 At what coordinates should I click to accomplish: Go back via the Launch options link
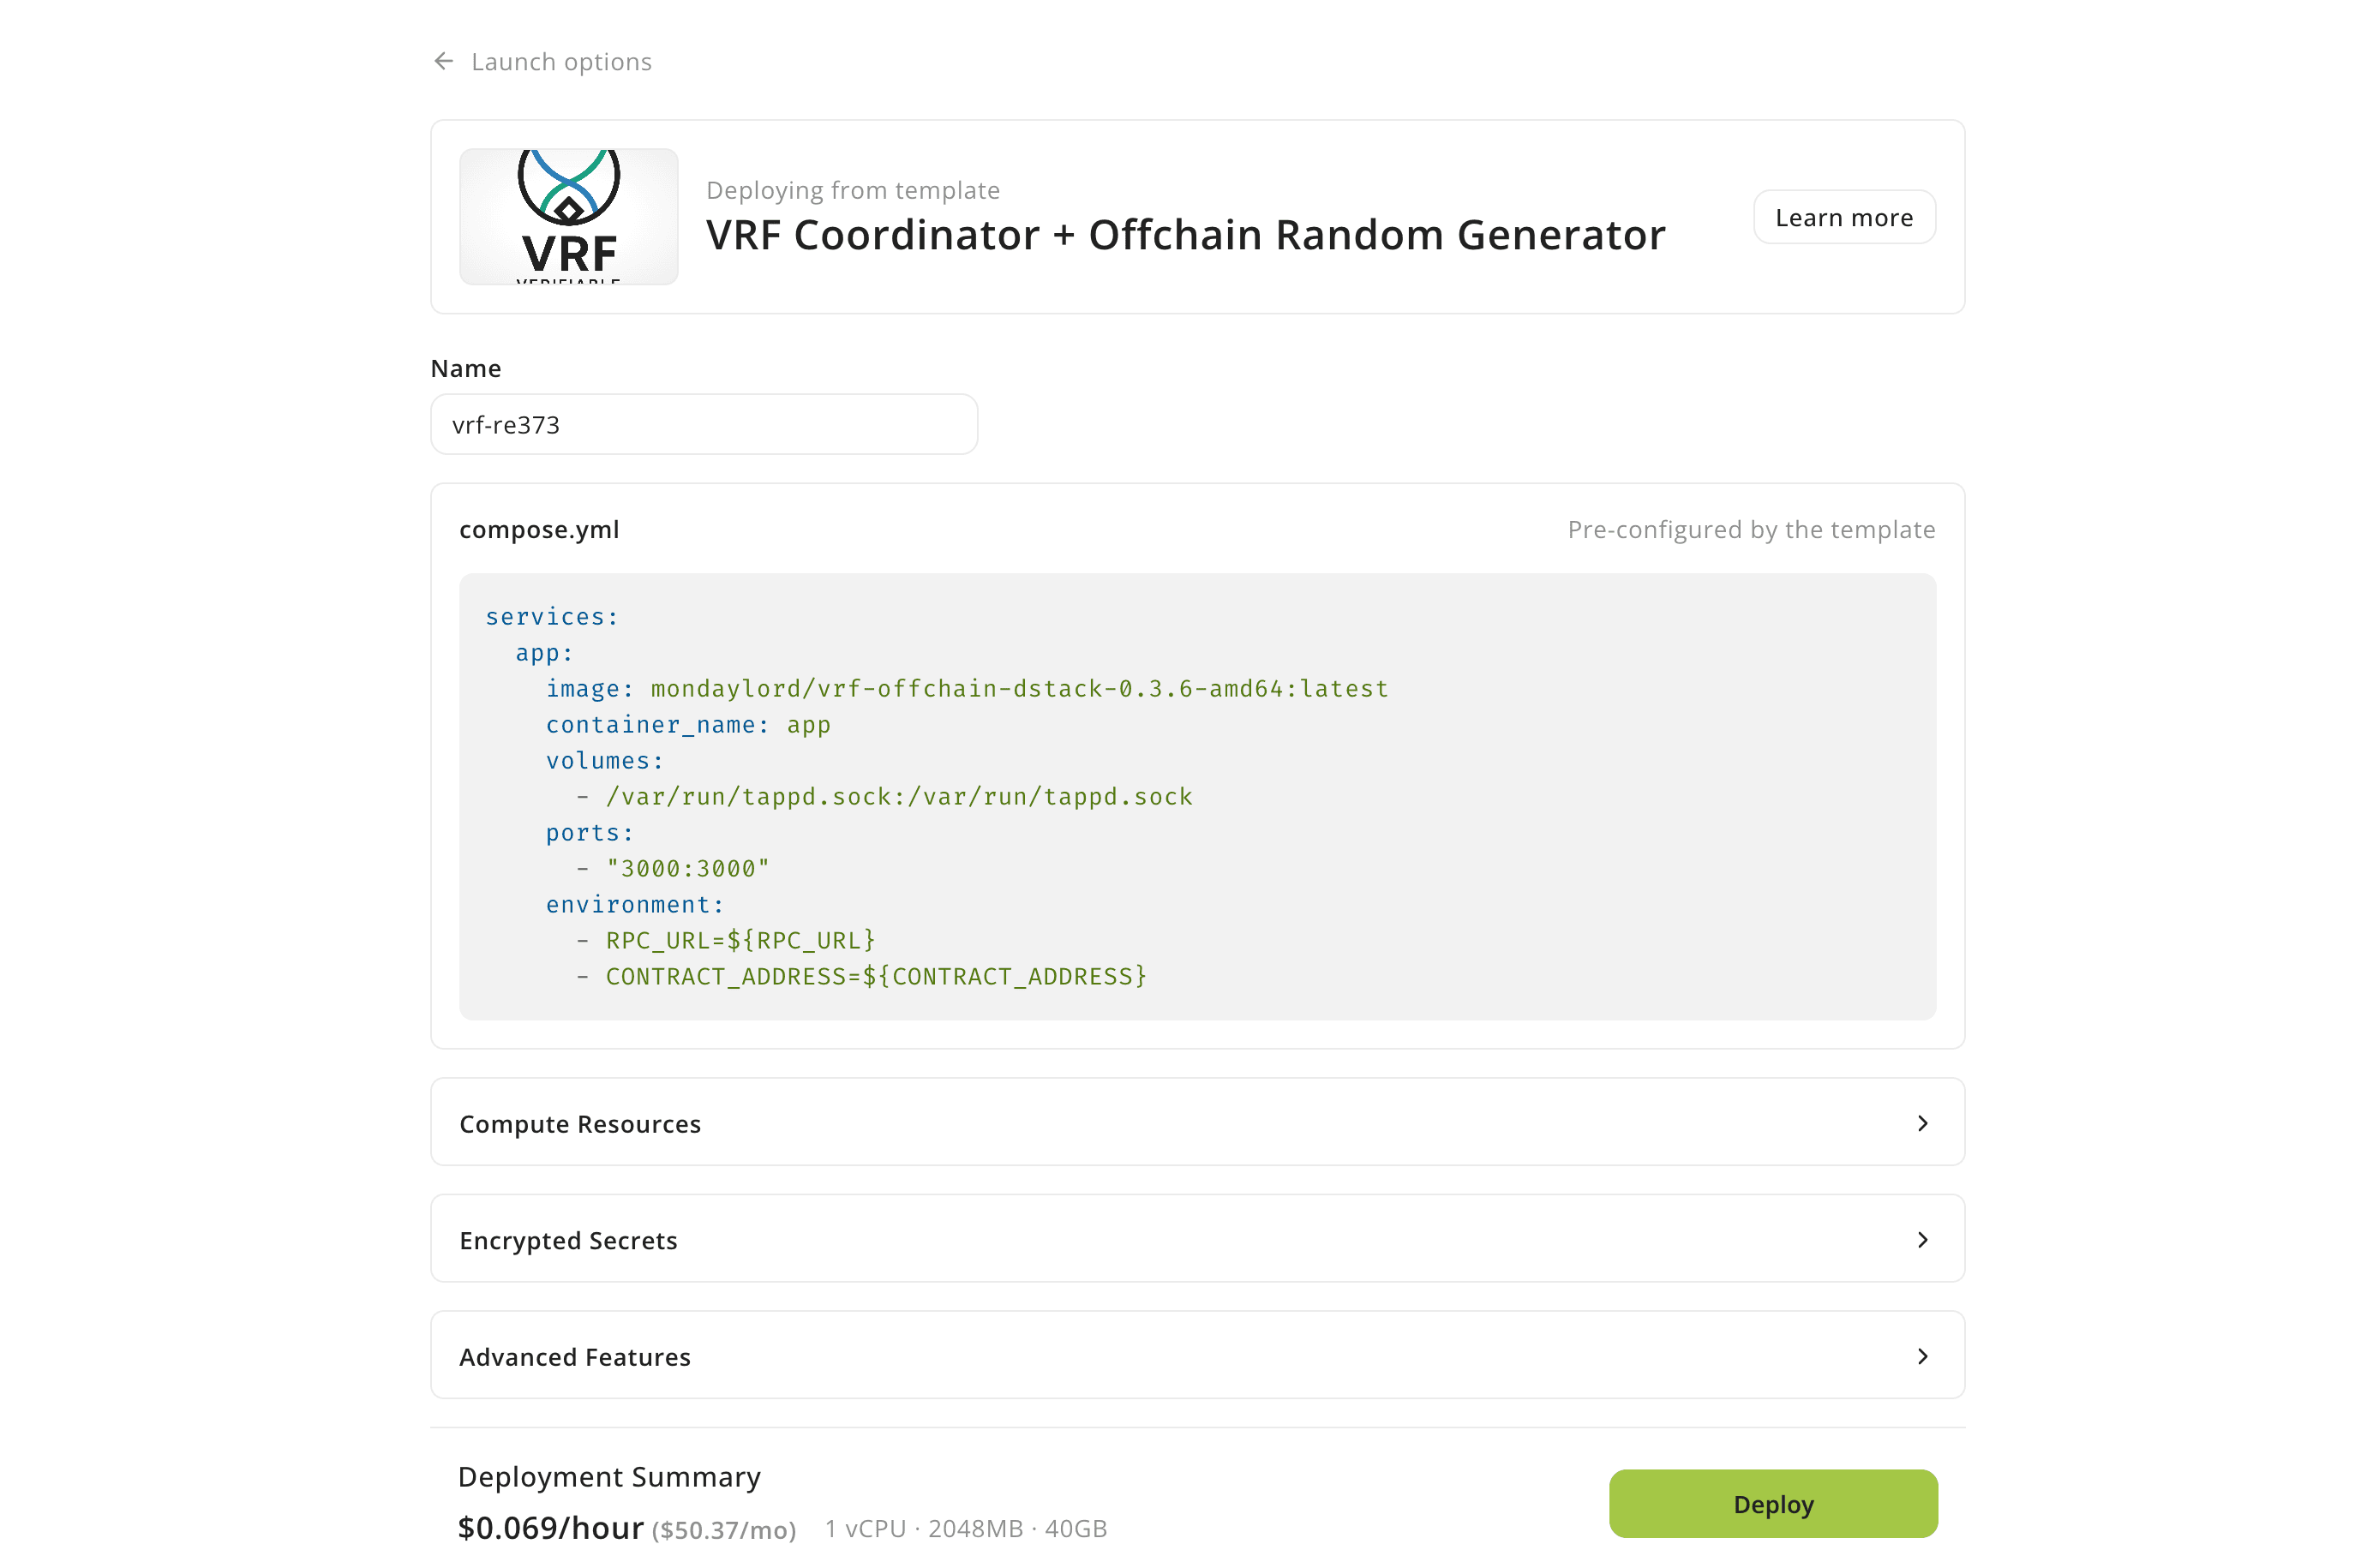click(x=560, y=62)
